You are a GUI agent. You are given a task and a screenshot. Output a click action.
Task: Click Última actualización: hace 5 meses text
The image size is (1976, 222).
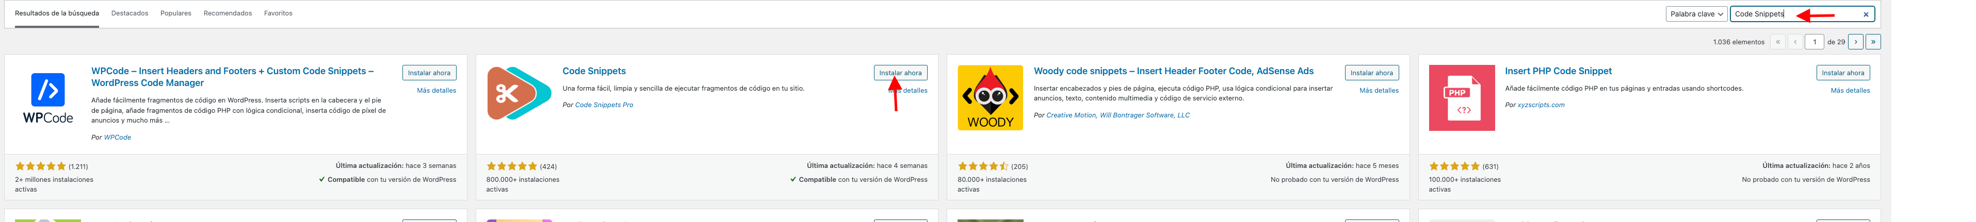[1341, 166]
